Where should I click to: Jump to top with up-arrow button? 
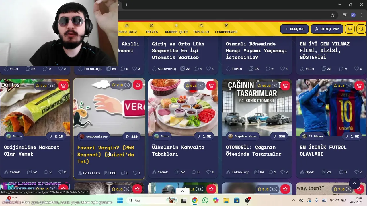click(x=354, y=183)
